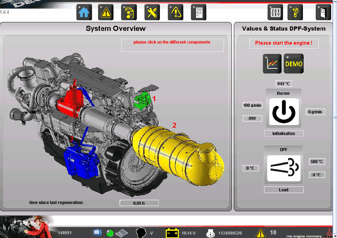Click the time since last regeneration field
The image size is (337, 238).
coord(139,203)
